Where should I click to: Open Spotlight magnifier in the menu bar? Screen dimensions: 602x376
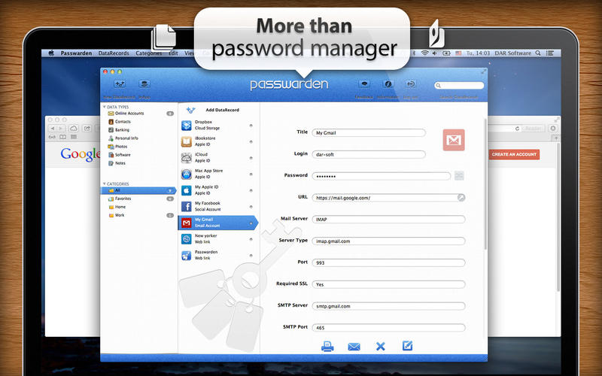point(538,53)
